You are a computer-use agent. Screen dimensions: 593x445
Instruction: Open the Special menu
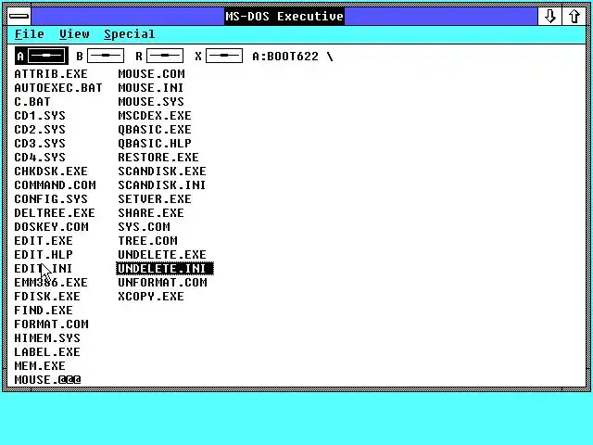click(130, 34)
